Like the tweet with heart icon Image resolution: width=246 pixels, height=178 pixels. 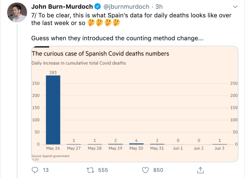pos(145,170)
